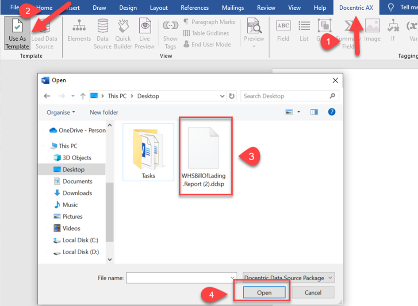Open the Organise dropdown menu
Image resolution: width=418 pixels, height=306 pixels.
(x=61, y=112)
